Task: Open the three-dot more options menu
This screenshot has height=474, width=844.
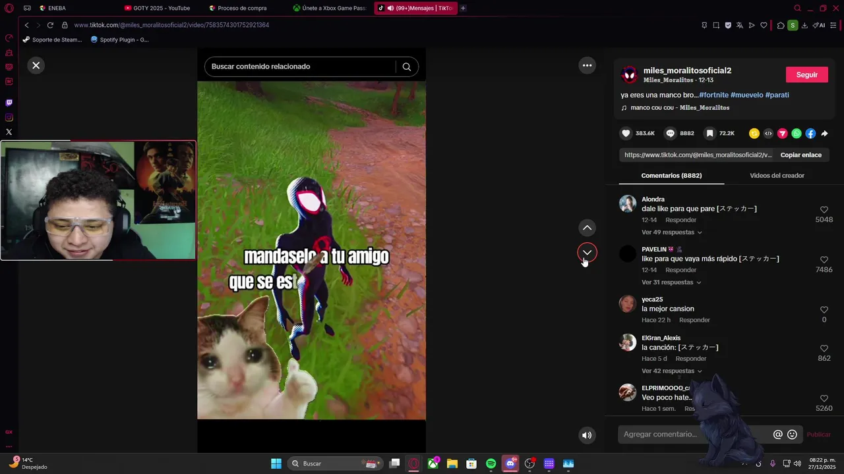Action: pyautogui.click(x=587, y=65)
